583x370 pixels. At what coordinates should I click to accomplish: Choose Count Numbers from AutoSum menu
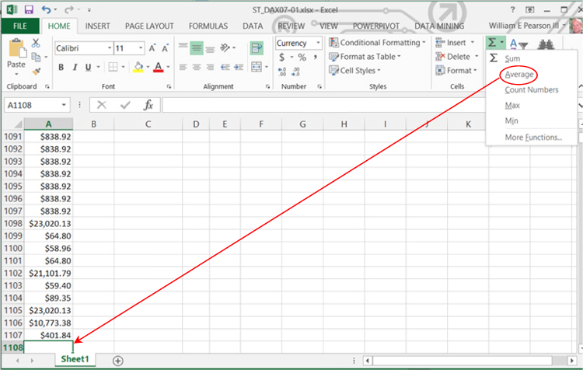click(532, 90)
